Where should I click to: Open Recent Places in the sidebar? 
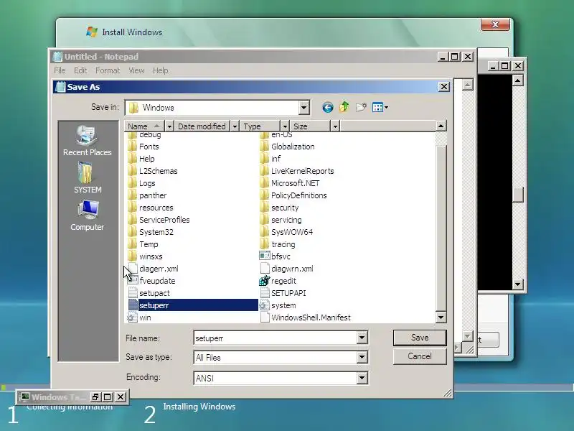click(x=87, y=141)
